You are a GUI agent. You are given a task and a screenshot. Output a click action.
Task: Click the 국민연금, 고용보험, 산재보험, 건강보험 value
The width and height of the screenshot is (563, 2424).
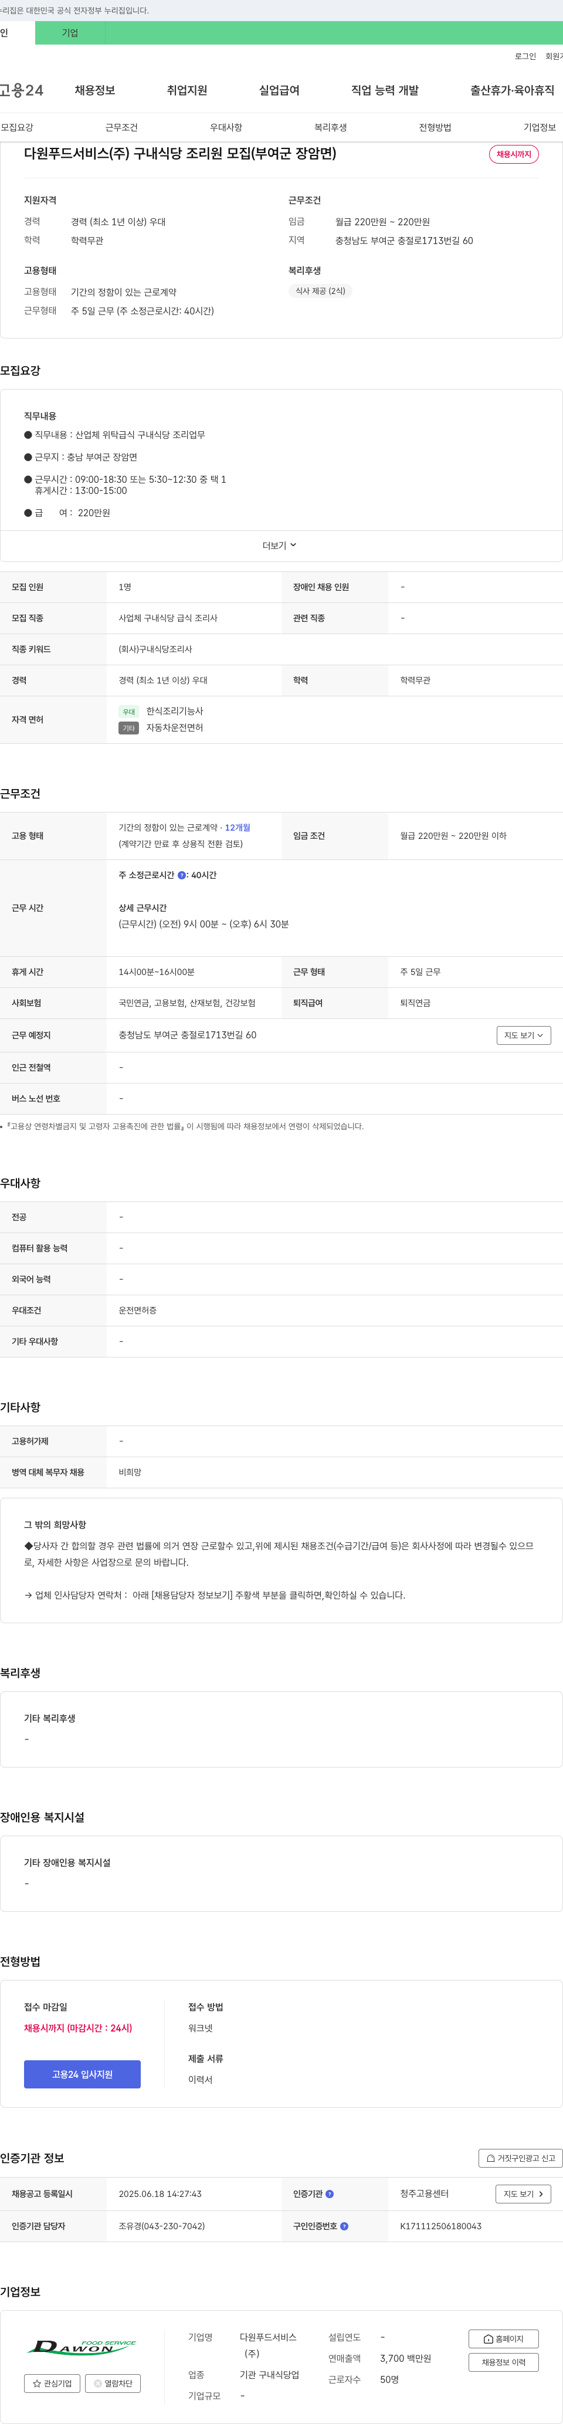187,1003
